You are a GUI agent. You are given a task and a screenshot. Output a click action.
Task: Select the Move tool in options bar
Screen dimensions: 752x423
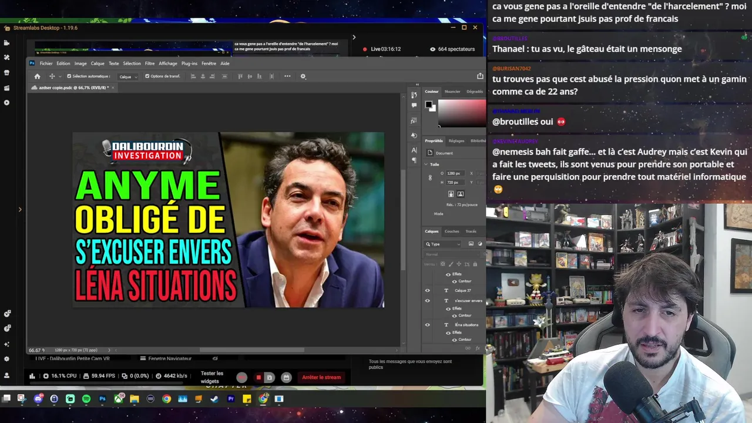(52, 76)
